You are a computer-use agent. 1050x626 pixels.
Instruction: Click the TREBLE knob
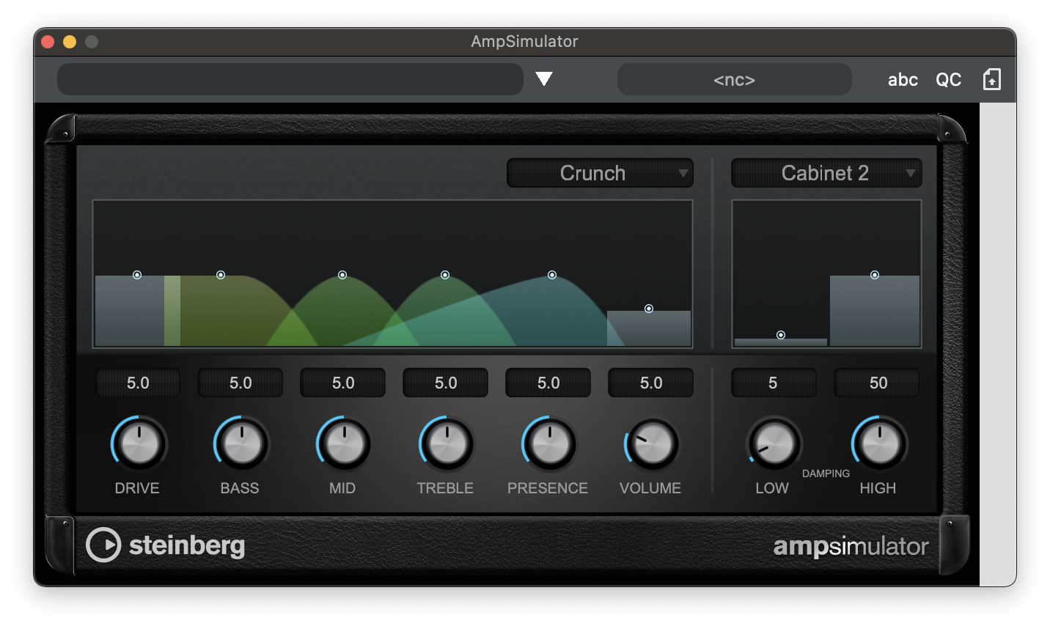click(447, 444)
